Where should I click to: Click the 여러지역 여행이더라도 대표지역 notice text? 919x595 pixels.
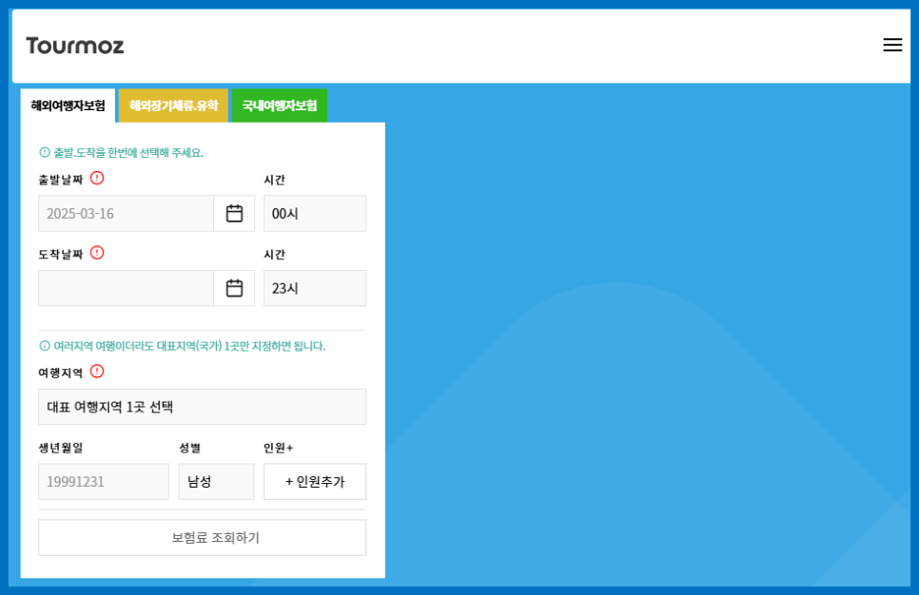pyautogui.click(x=189, y=346)
